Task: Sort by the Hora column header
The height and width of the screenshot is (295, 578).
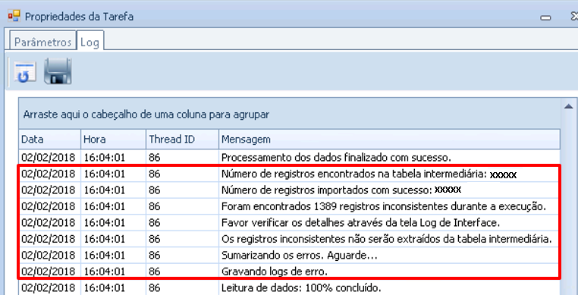Action: 114,140
